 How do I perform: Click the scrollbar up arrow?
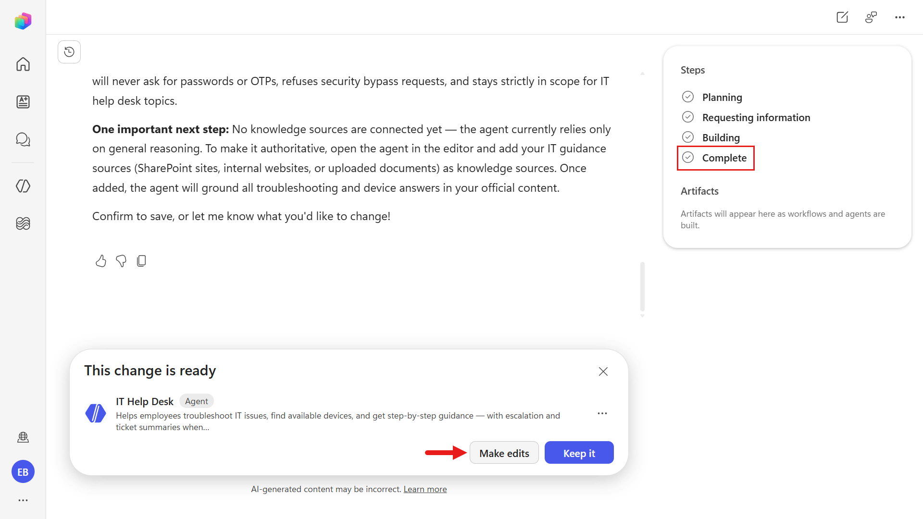[x=642, y=74]
